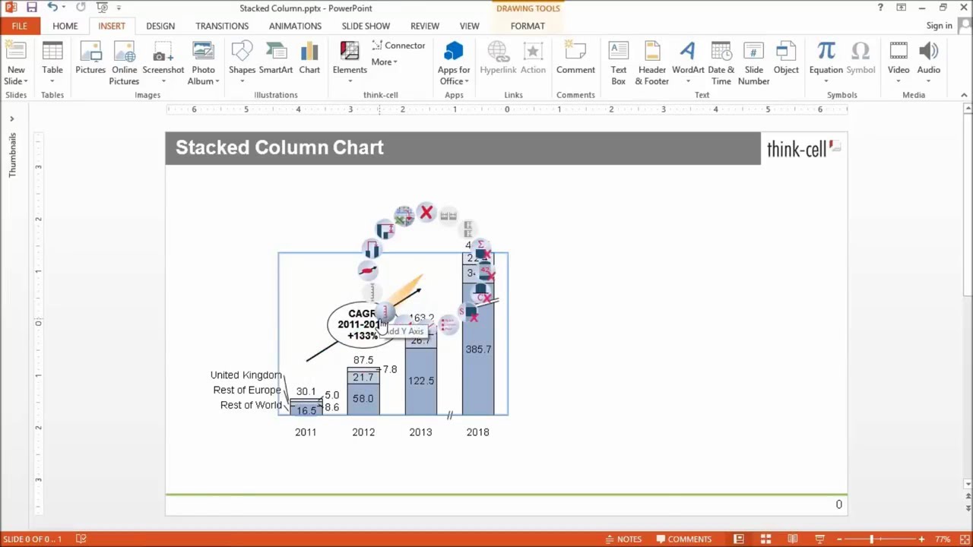This screenshot has height=547, width=973.
Task: Click the Equation pi icon
Action: coord(826,52)
